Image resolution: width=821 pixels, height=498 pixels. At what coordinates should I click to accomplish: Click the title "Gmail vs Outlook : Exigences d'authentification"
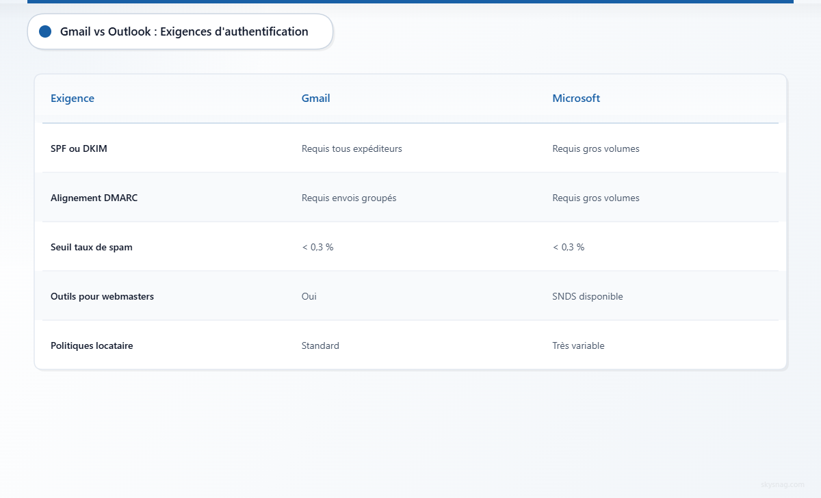[184, 31]
